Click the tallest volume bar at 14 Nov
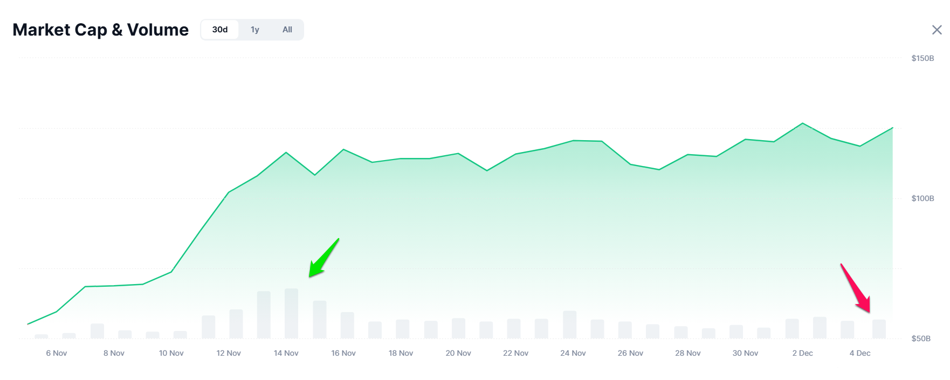Screen dimensions: 950x380 click(x=291, y=313)
